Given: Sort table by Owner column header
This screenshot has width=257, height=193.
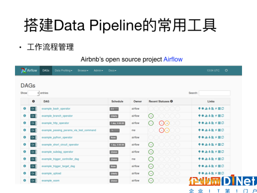Looking at the screenshot, I should (139, 101).
